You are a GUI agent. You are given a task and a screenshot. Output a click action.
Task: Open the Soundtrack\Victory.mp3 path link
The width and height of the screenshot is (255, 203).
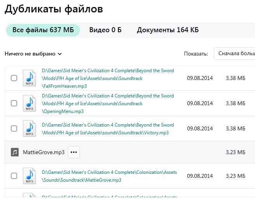point(108,129)
